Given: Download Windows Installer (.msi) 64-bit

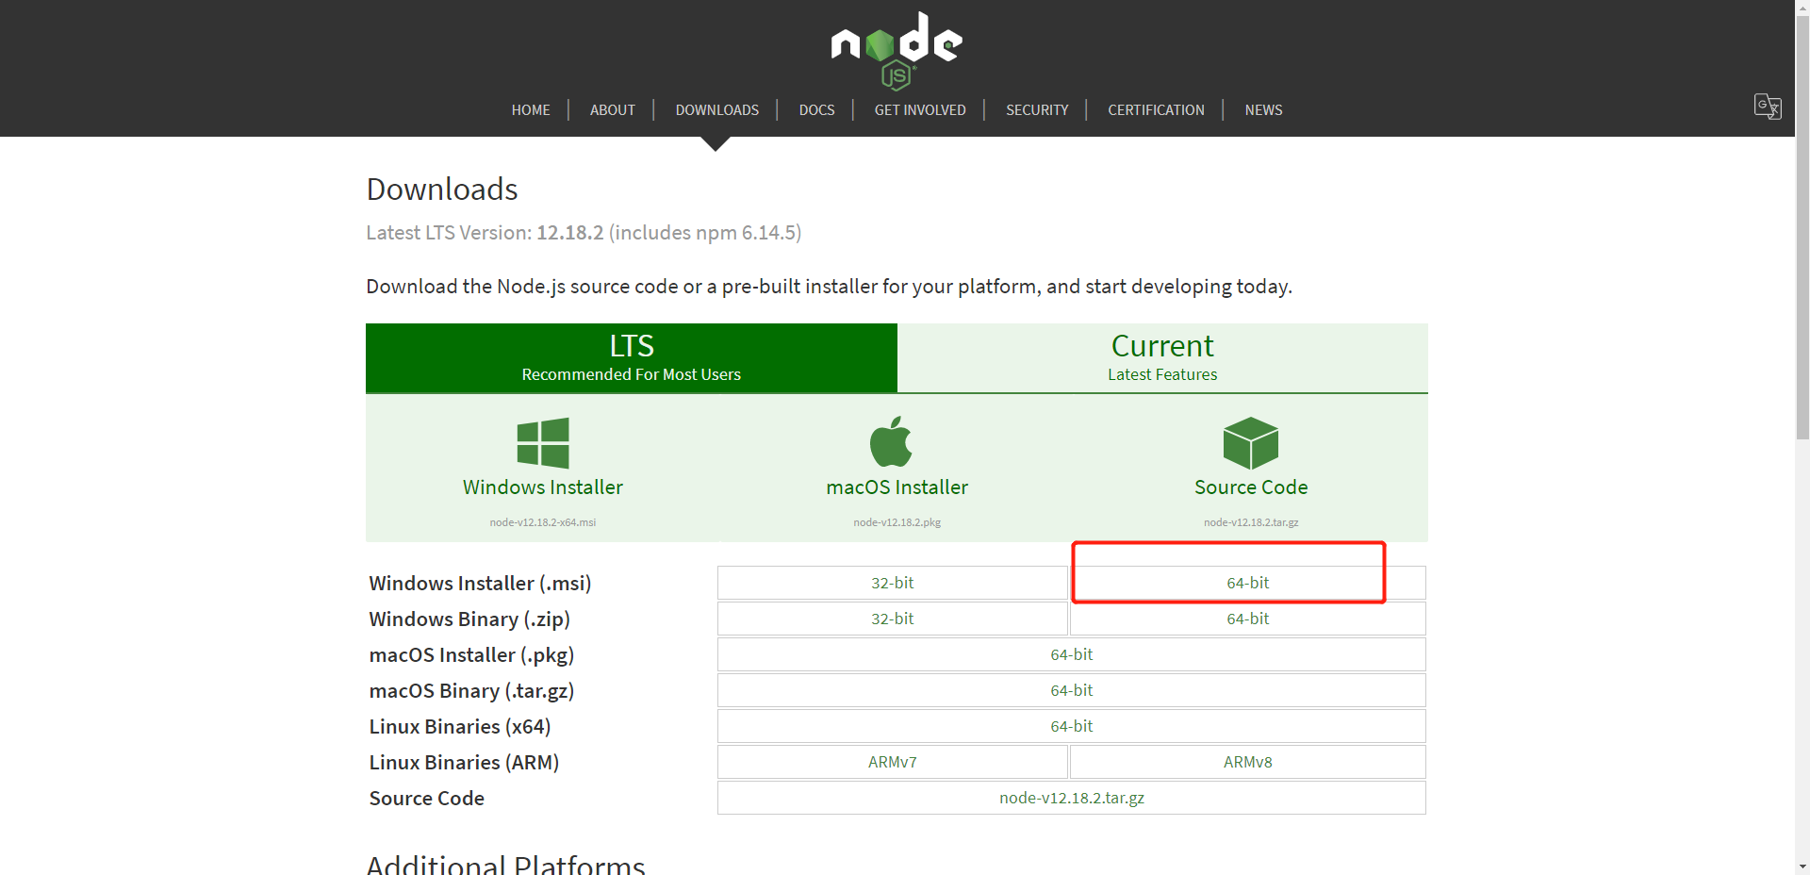Looking at the screenshot, I should pyautogui.click(x=1247, y=583).
